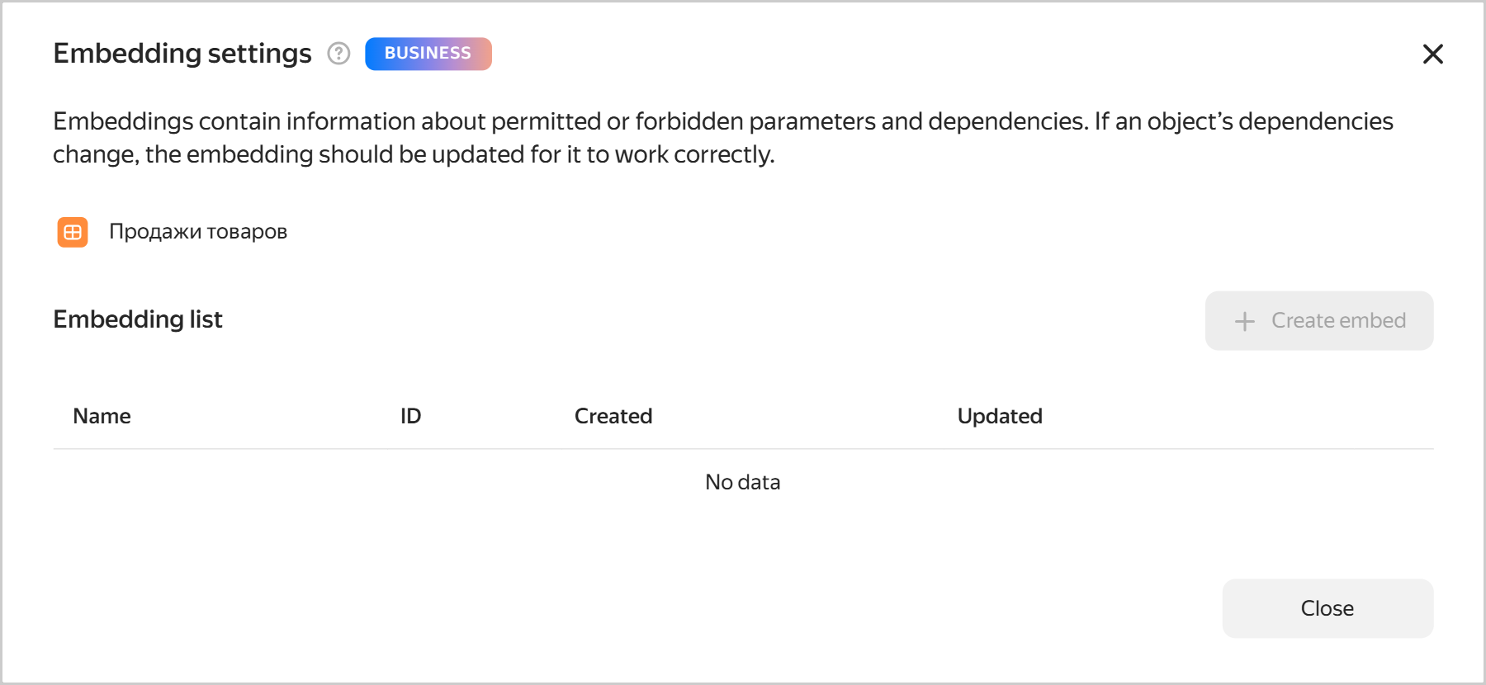Click the description line starting with 'change'
Image resolution: width=1486 pixels, height=685 pixels.
pyautogui.click(x=413, y=154)
